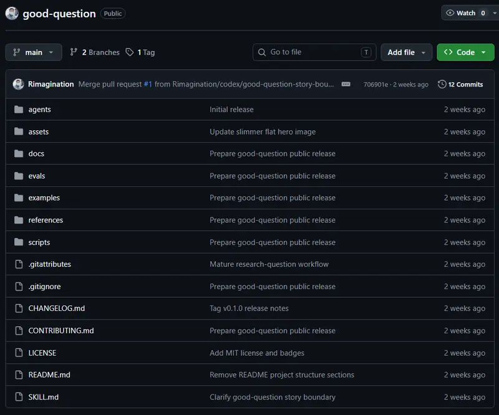
Task: Click the file icon next to SKILL.md
Action: click(x=19, y=397)
